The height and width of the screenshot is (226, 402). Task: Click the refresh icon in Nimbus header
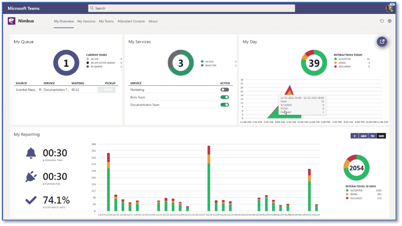tap(382, 21)
